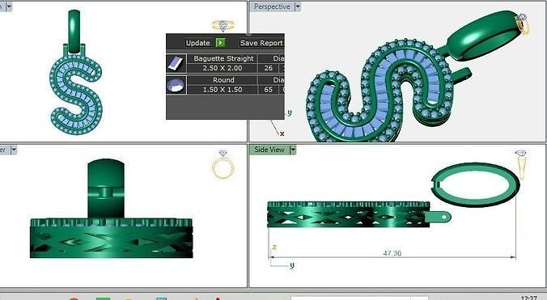
Task: Click the ring icon in the Perspective viewport
Action: tap(522, 23)
